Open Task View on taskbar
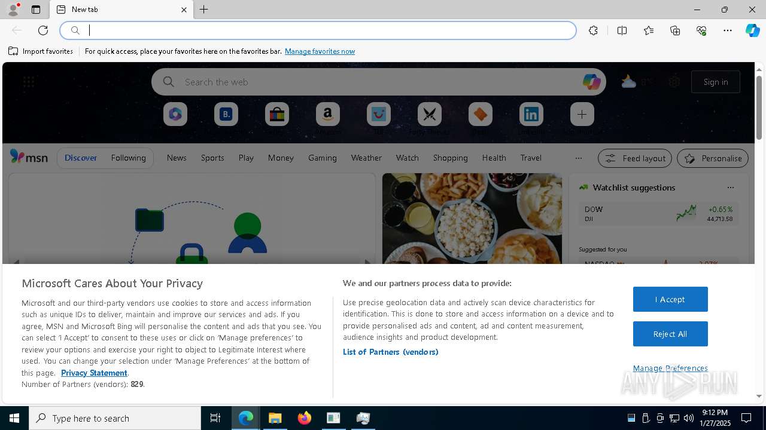Image resolution: width=766 pixels, height=430 pixels. pos(215,418)
